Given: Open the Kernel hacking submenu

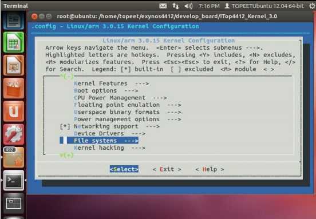Looking at the screenshot, I should (110, 148).
